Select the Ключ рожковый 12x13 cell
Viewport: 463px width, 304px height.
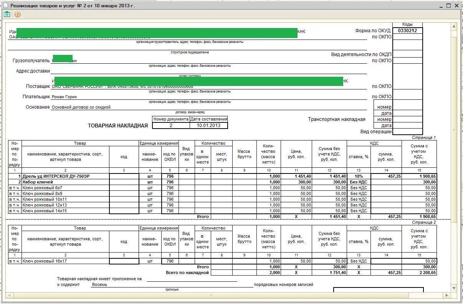point(65,205)
